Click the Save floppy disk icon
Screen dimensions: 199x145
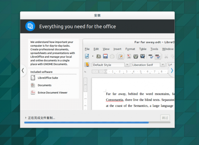(x=105, y=56)
